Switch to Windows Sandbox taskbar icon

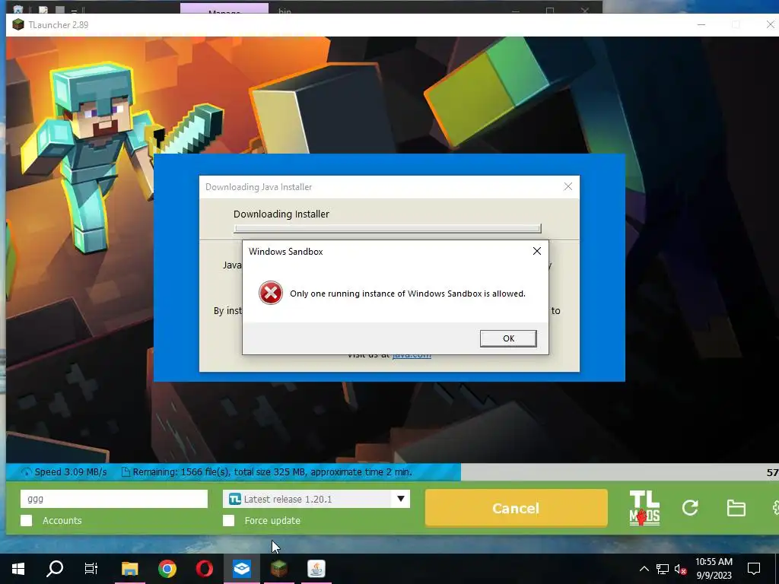coord(241,569)
